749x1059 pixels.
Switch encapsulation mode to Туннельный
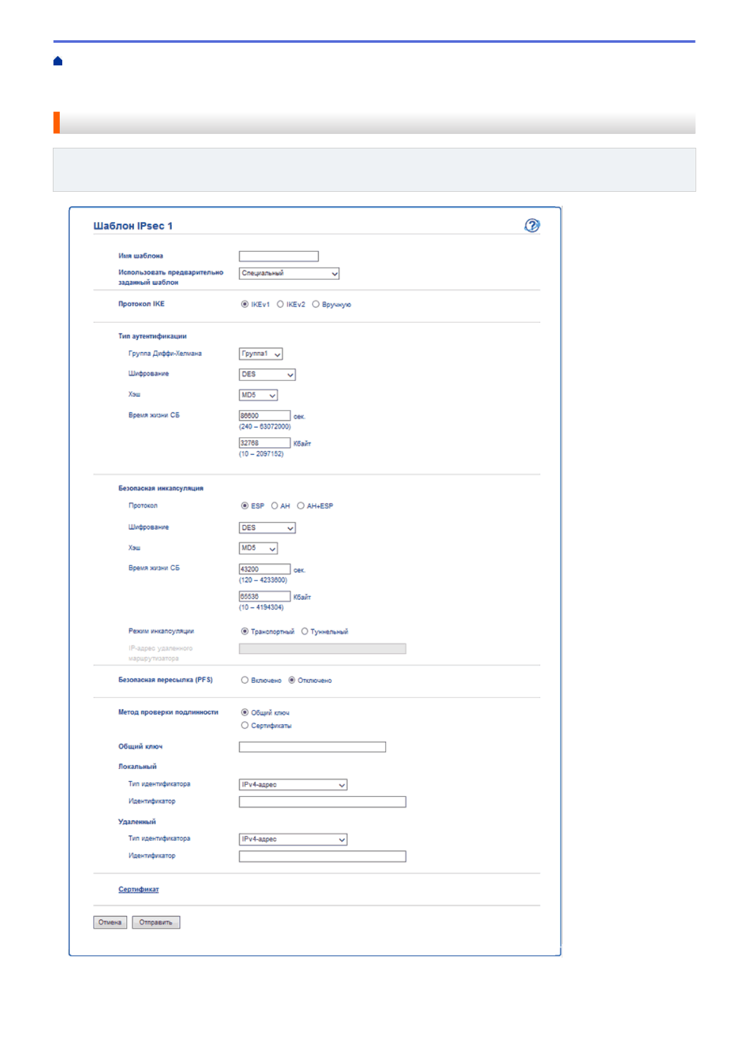pyautogui.click(x=305, y=631)
